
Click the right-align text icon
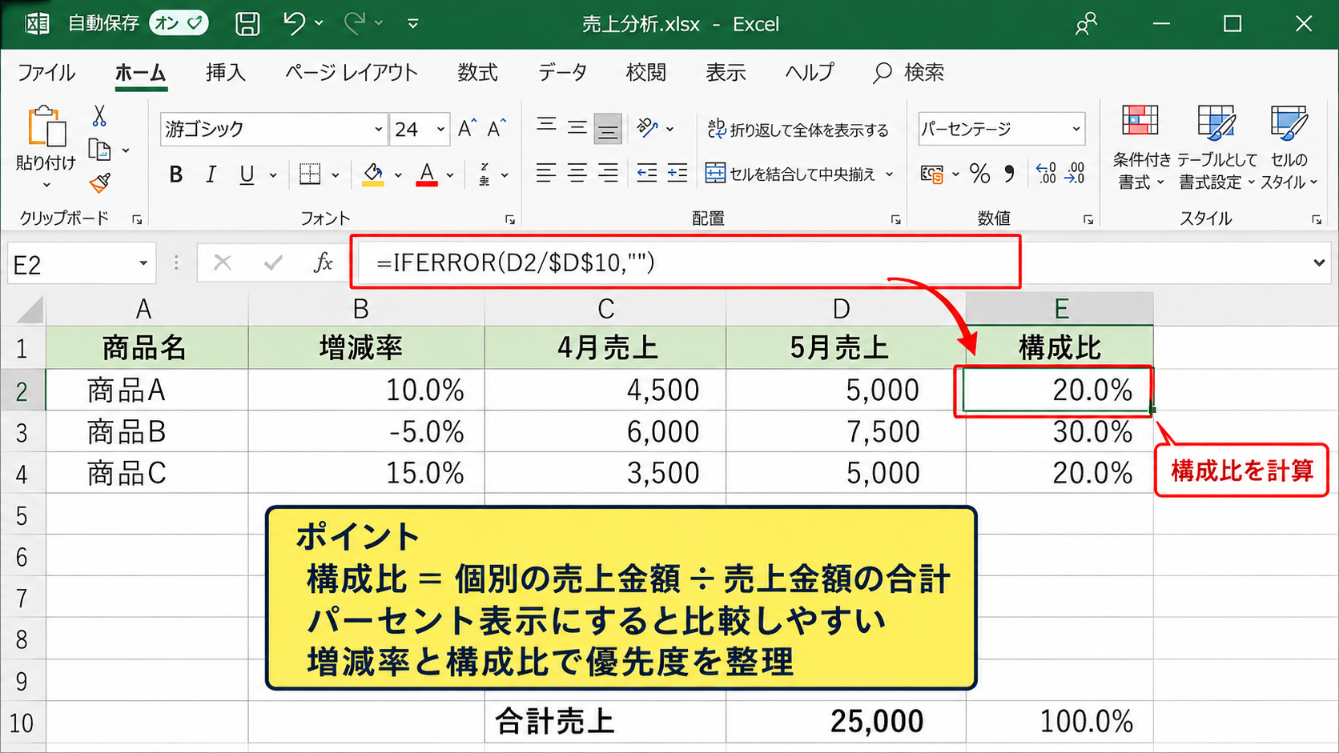(x=609, y=173)
